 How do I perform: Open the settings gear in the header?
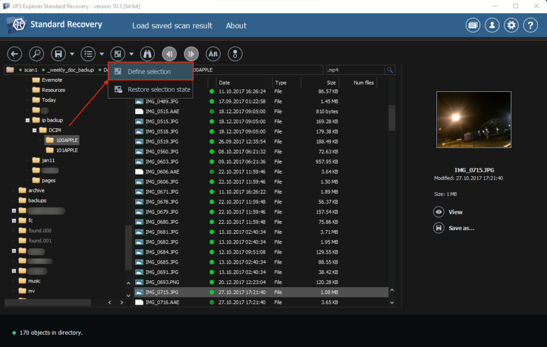pos(511,25)
